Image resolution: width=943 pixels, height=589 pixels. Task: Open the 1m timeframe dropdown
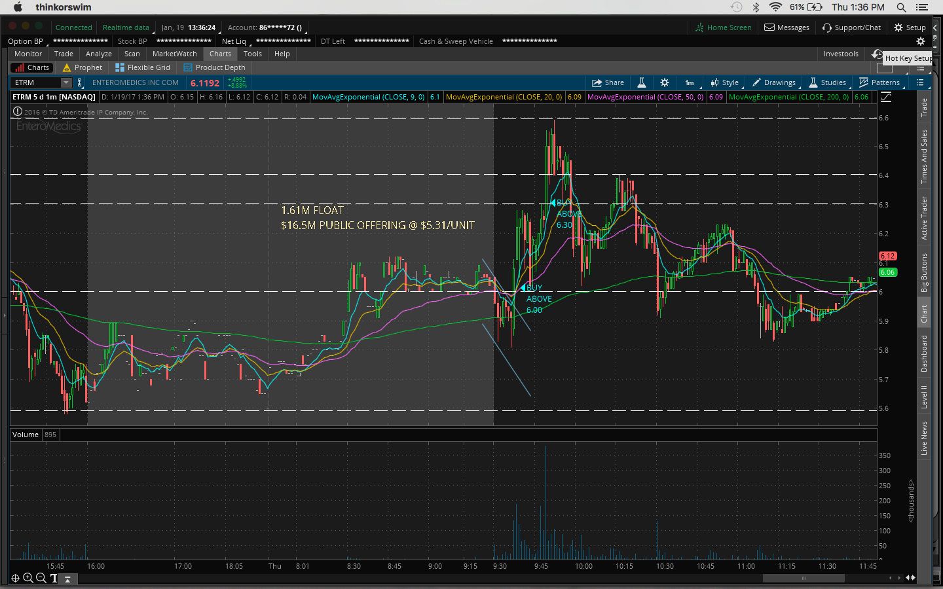[690, 82]
